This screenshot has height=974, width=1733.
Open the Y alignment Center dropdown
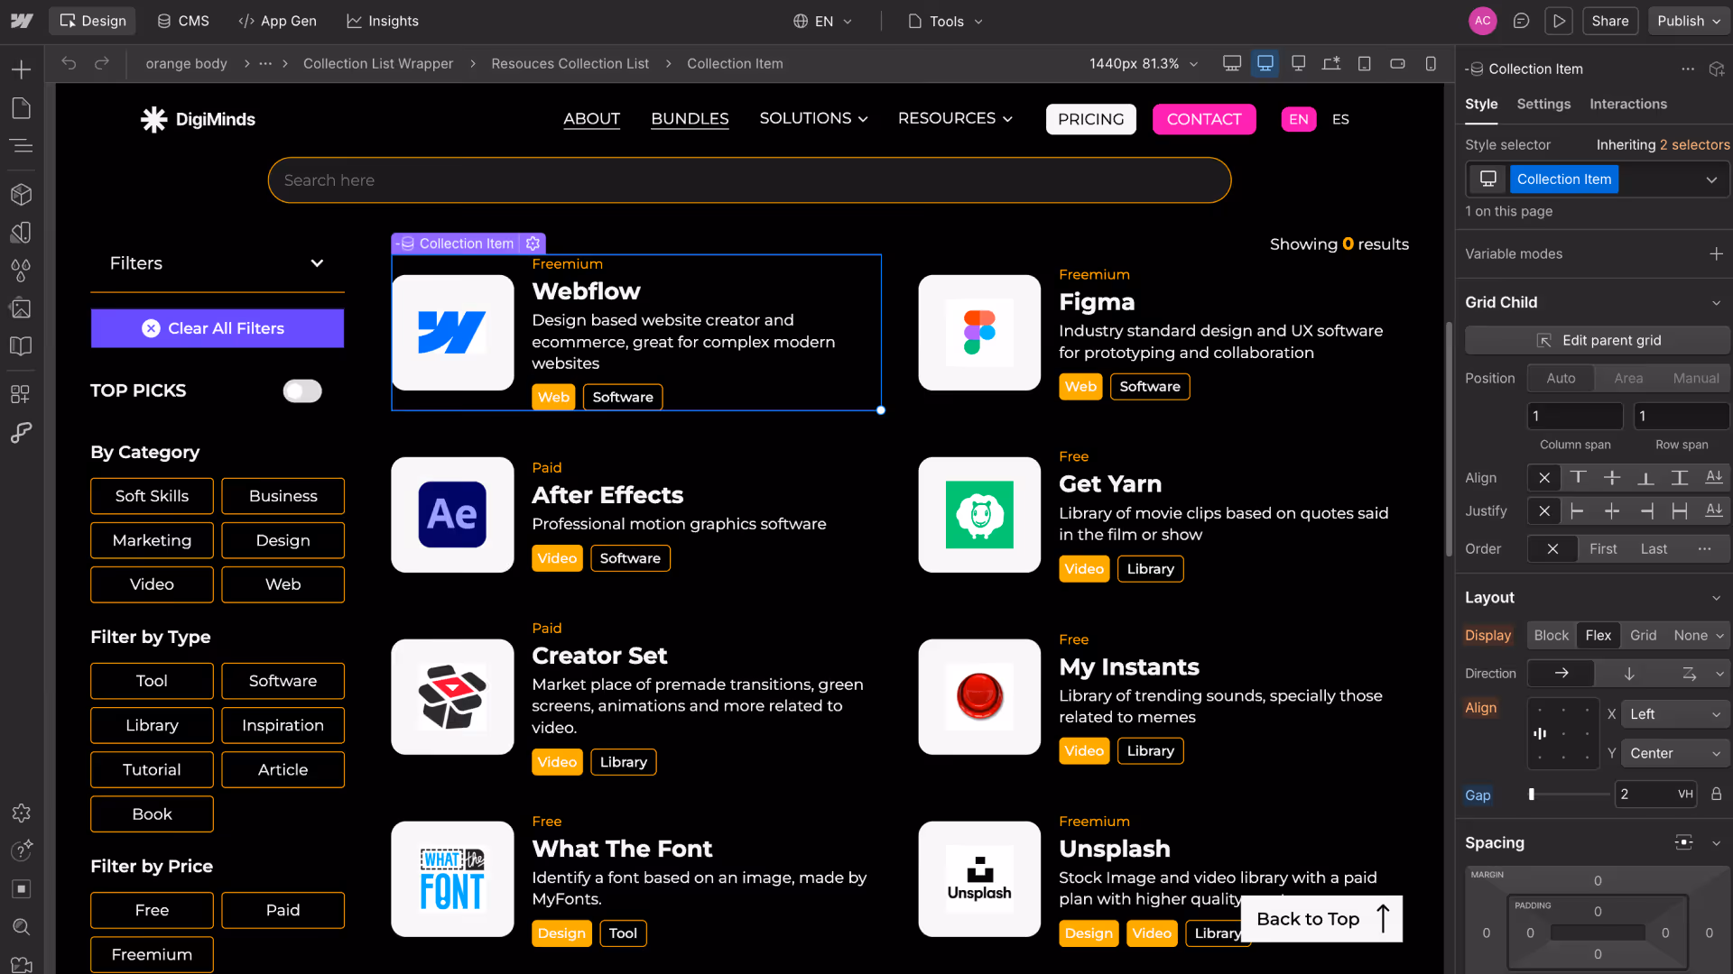[x=1675, y=753]
